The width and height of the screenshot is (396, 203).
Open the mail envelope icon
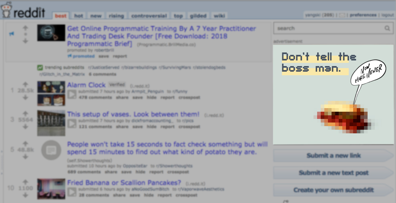(342, 15)
